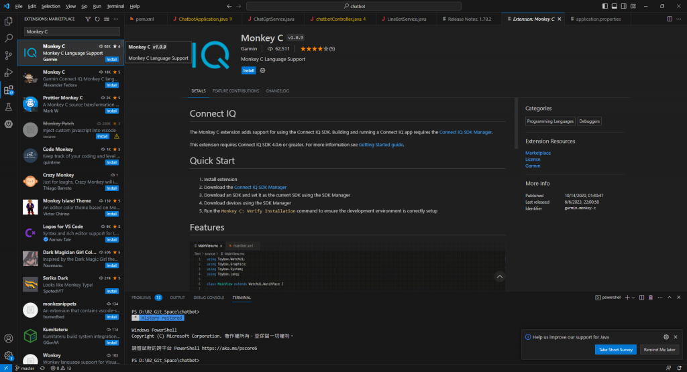Viewport: 687px width, 372px height.
Task: Open errors and warnings count in status bar
Action: click(x=61, y=368)
